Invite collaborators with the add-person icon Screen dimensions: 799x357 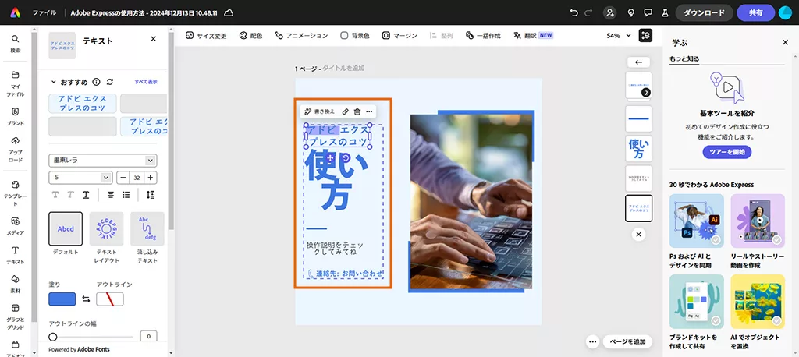pos(609,12)
